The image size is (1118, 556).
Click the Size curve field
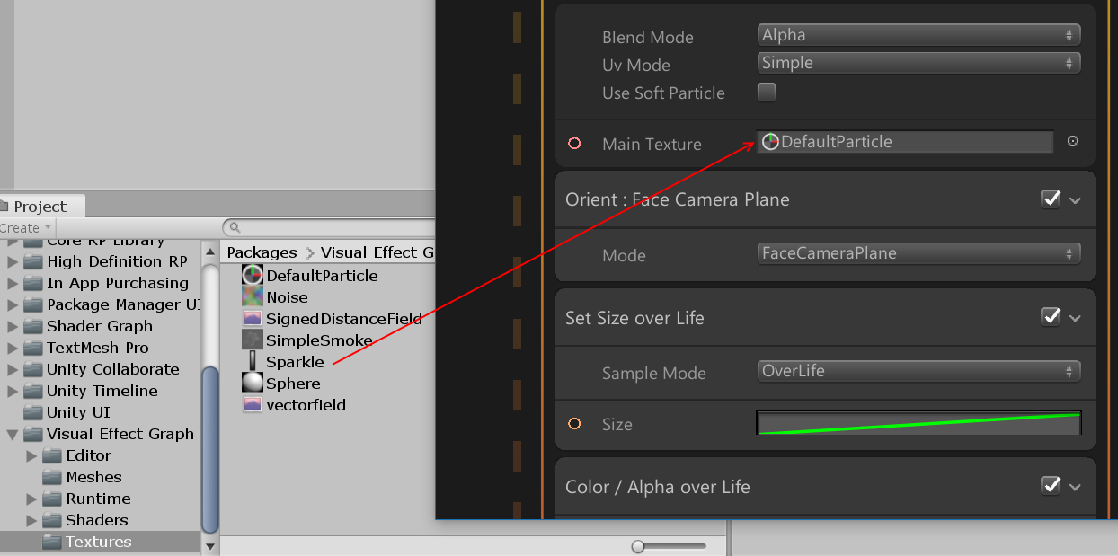pos(918,423)
